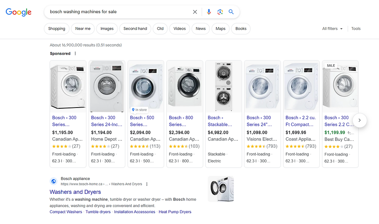This screenshot has height=224, width=379.
Task: Open the Tumble dryers sitelink
Action: click(98, 212)
